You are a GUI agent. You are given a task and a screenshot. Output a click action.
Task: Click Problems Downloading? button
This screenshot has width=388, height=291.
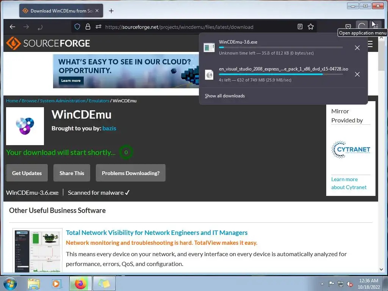click(x=131, y=173)
